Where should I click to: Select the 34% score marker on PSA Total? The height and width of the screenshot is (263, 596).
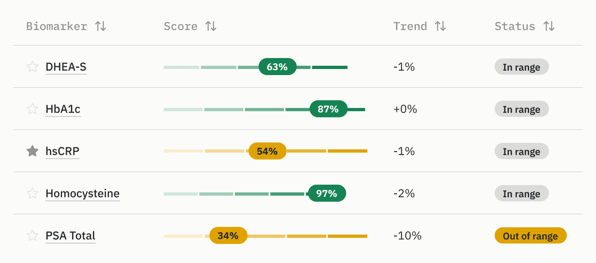tap(228, 235)
